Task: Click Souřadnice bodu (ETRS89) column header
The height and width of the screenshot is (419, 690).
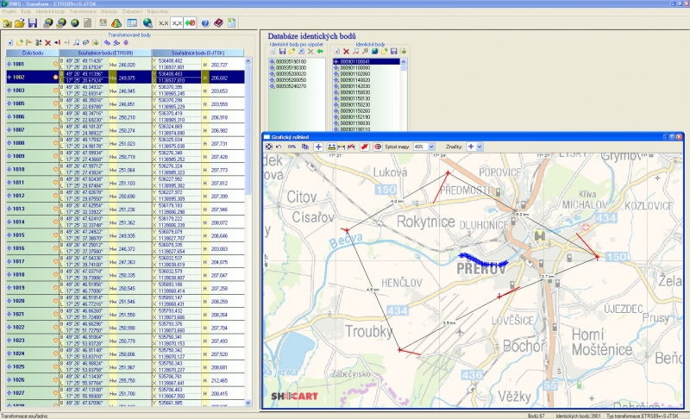Action: click(105, 53)
